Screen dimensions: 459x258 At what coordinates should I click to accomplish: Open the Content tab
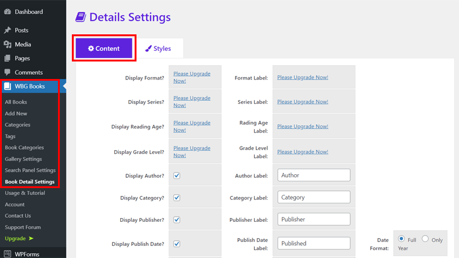[x=104, y=48]
